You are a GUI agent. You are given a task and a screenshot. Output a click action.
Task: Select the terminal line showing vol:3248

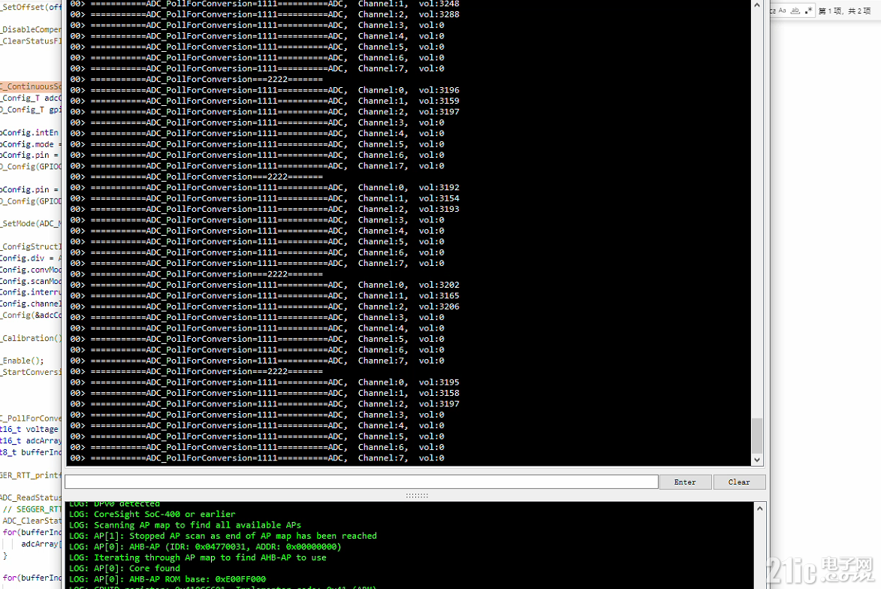coord(264,4)
